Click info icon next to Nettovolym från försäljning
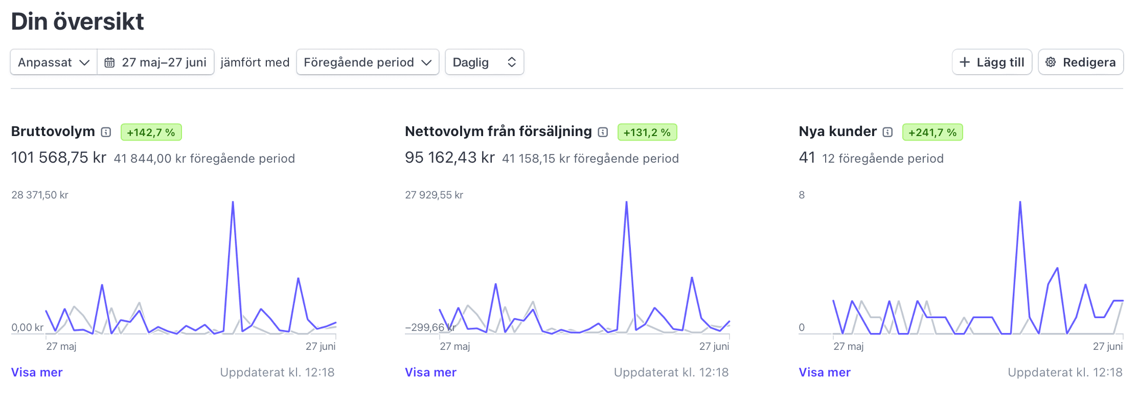The image size is (1138, 400). pyautogui.click(x=603, y=132)
